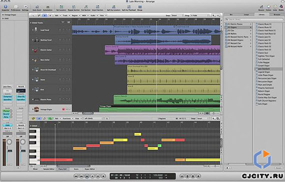Click the Bass Guitar track icon
The width and height of the screenshot is (285, 182).
point(35,59)
